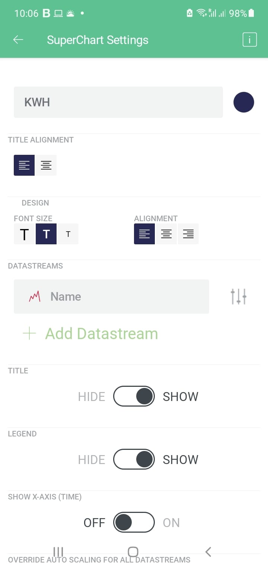This screenshot has height=567, width=268.
Task: Choose the large font size T
Action: coord(24,234)
